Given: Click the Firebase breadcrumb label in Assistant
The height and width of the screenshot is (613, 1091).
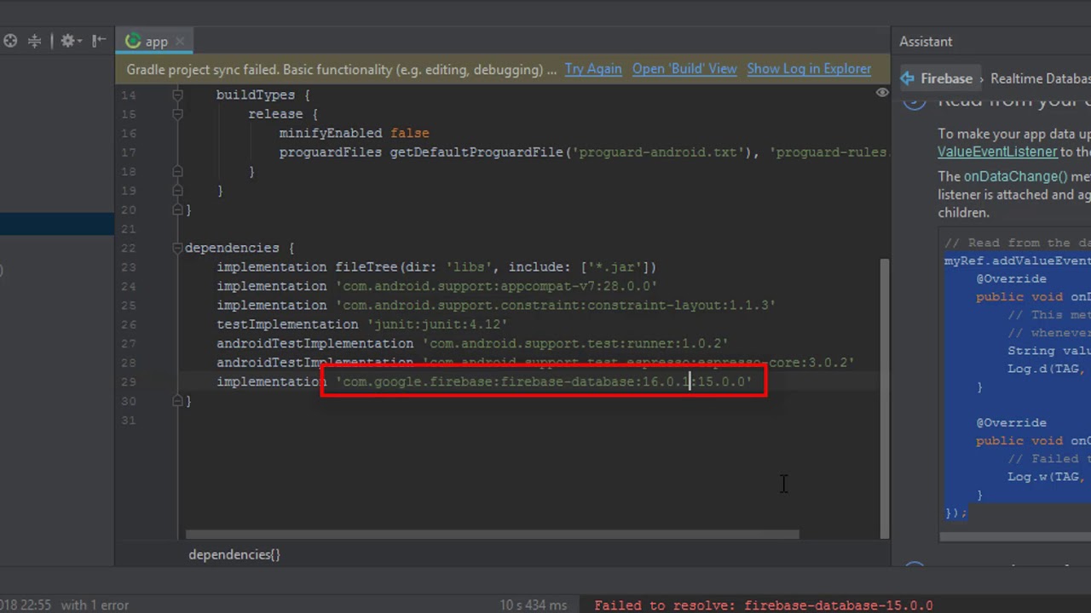Looking at the screenshot, I should (x=946, y=78).
